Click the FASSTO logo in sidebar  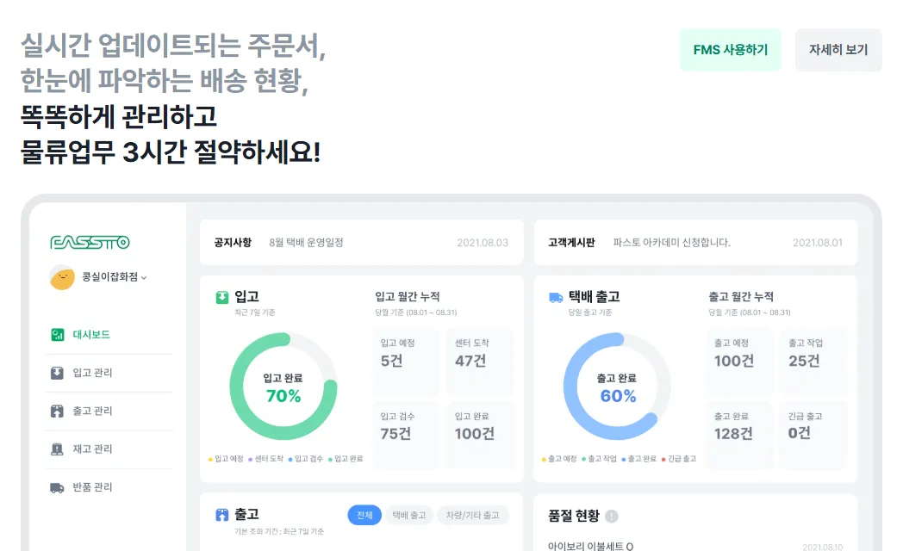90,242
